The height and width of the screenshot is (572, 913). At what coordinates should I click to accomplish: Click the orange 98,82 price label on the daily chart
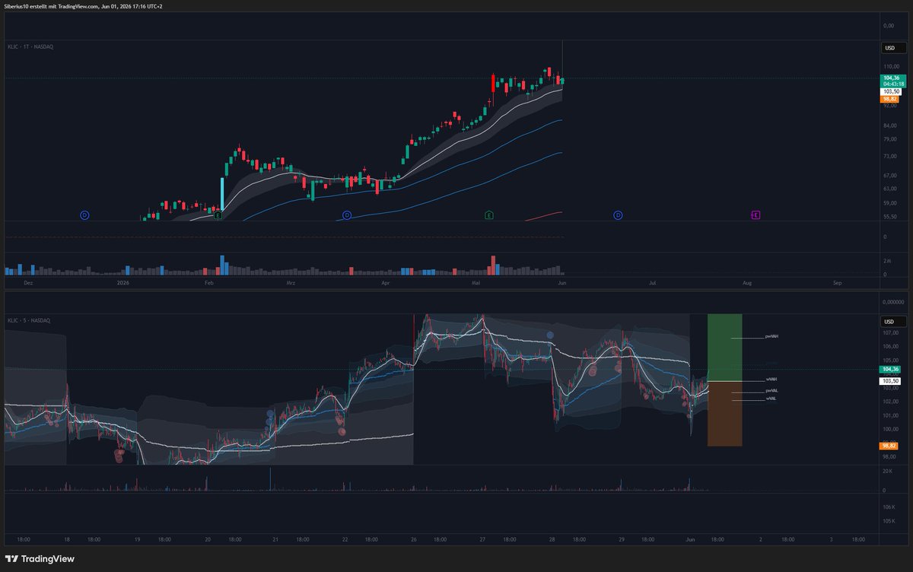coord(890,99)
